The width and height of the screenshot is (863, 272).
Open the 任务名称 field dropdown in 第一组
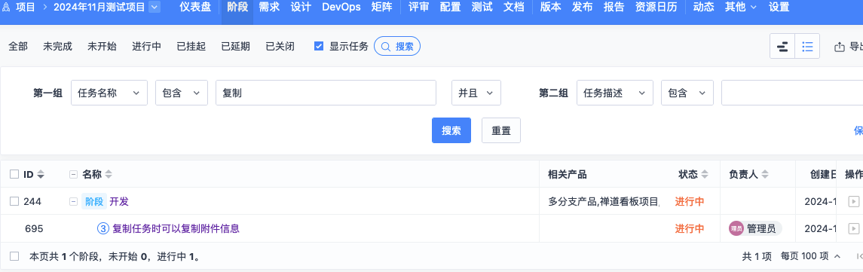109,93
